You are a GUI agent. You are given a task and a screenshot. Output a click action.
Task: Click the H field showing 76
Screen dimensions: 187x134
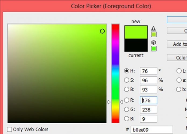[x=148, y=71]
